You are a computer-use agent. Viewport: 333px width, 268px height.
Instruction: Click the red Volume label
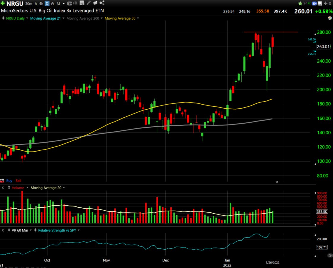point(18,188)
